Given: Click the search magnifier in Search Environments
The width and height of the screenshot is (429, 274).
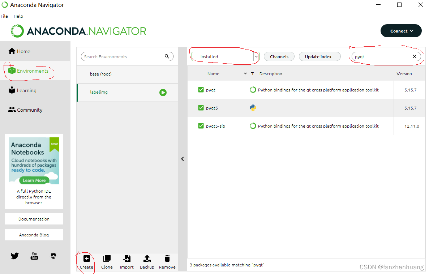Looking at the screenshot, I should click(x=167, y=56).
